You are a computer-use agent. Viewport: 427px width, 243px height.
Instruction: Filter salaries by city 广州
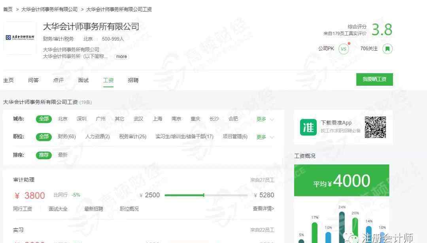(x=100, y=119)
